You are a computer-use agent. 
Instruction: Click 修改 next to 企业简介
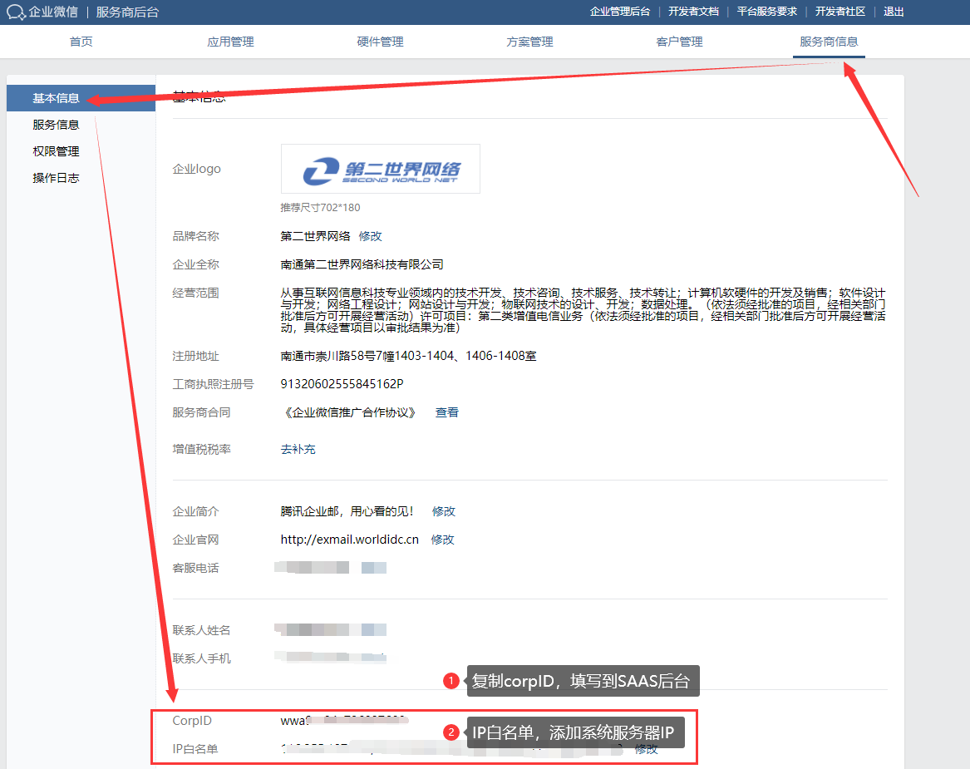[x=444, y=511]
